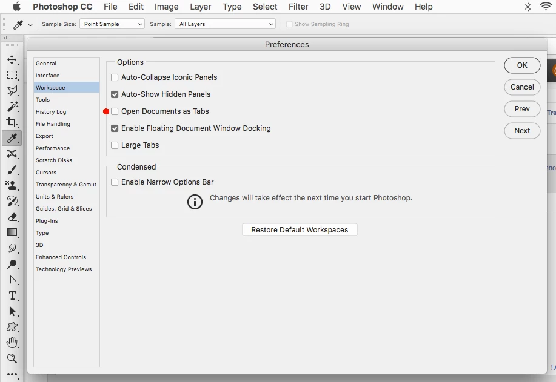Open Units & Rulers preferences
This screenshot has height=382, width=556.
pyautogui.click(x=67, y=197)
